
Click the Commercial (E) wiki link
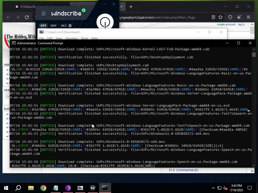pyautogui.click(x=187, y=170)
